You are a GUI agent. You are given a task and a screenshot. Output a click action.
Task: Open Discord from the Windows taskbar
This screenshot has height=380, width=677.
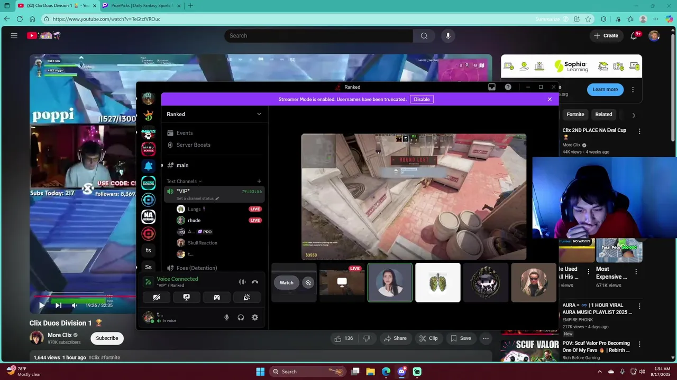tap(401, 372)
